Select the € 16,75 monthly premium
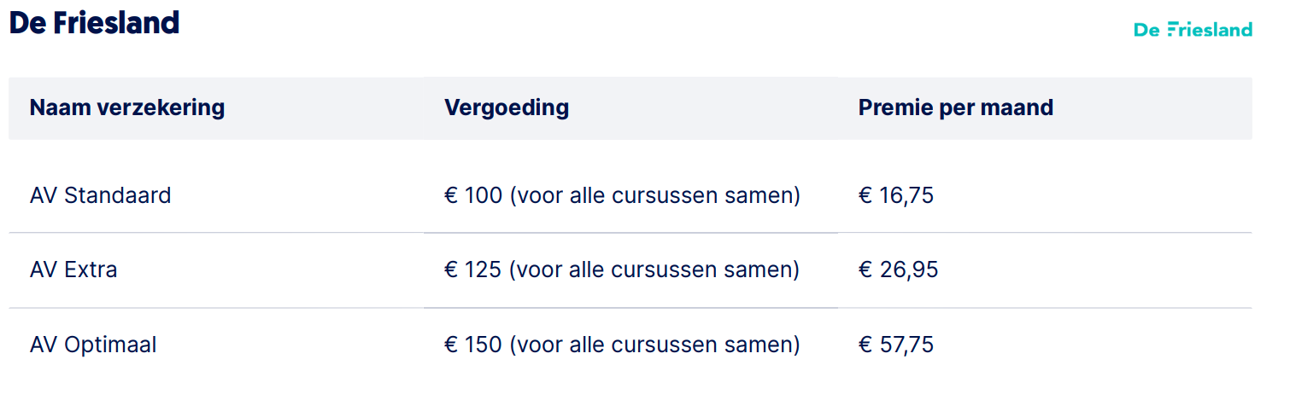 [896, 195]
